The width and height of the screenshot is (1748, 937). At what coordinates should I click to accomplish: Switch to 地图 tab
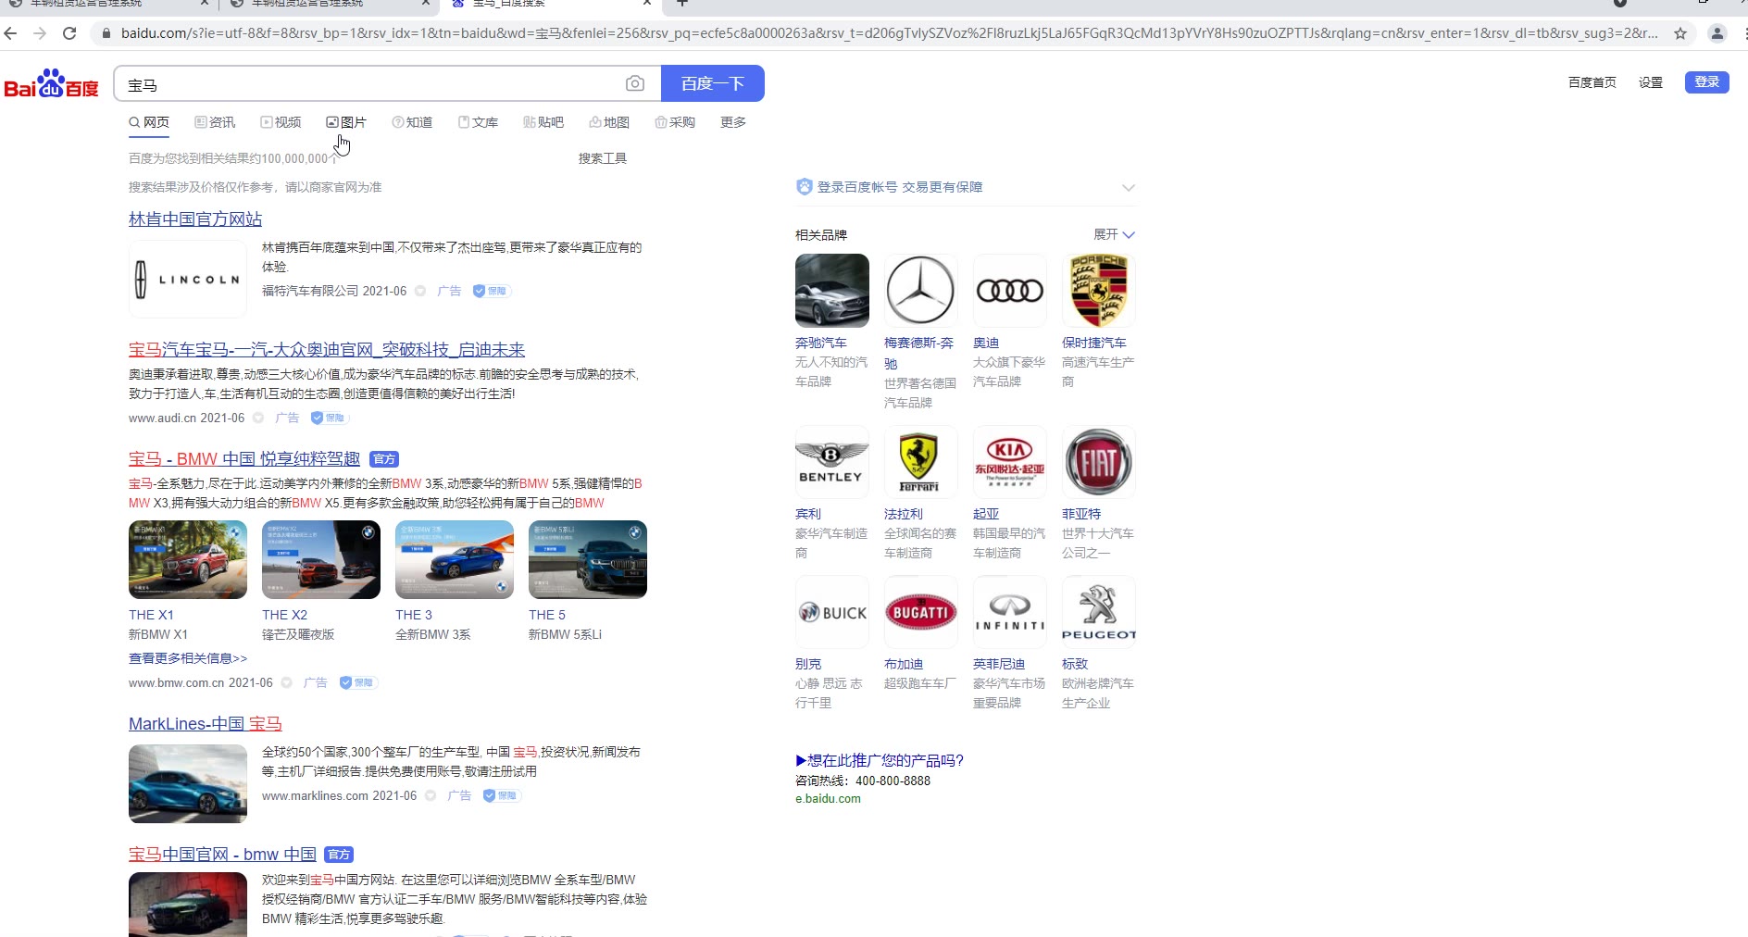(609, 122)
